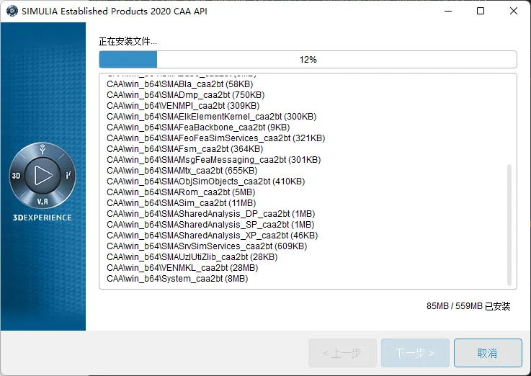The height and width of the screenshot is (376, 531).
Task: Click the file list vertical scrollbar thumb
Action: click(509, 225)
